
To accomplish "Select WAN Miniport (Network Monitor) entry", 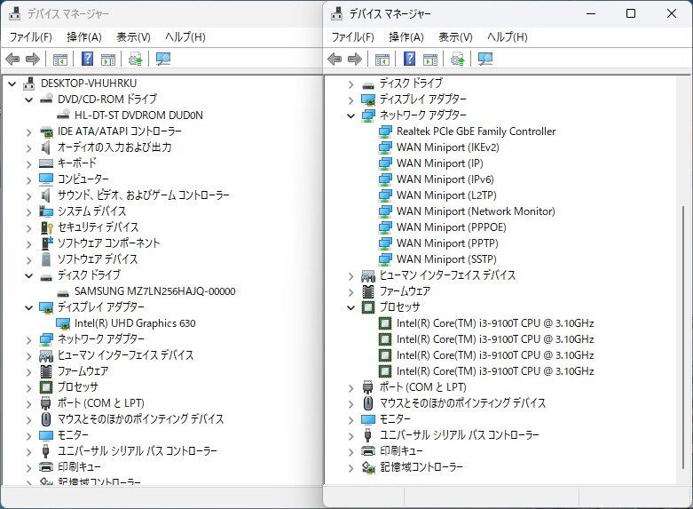I will [476, 211].
